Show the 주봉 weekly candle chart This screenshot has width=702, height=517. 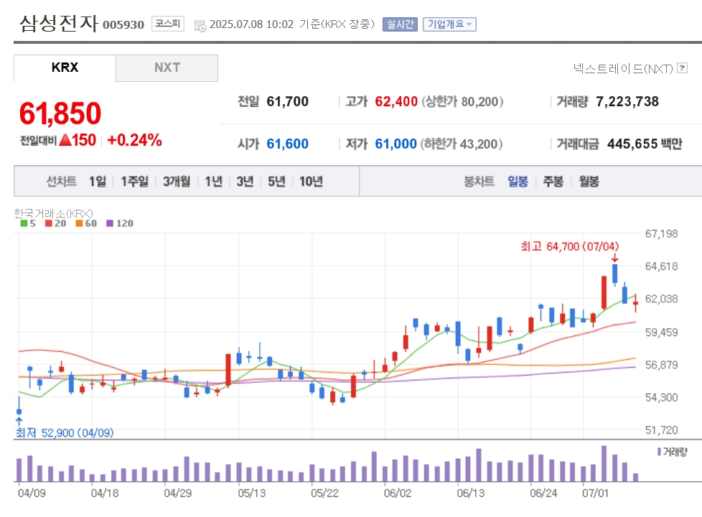[x=553, y=182]
